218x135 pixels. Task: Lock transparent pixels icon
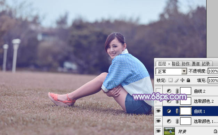tap(170, 80)
